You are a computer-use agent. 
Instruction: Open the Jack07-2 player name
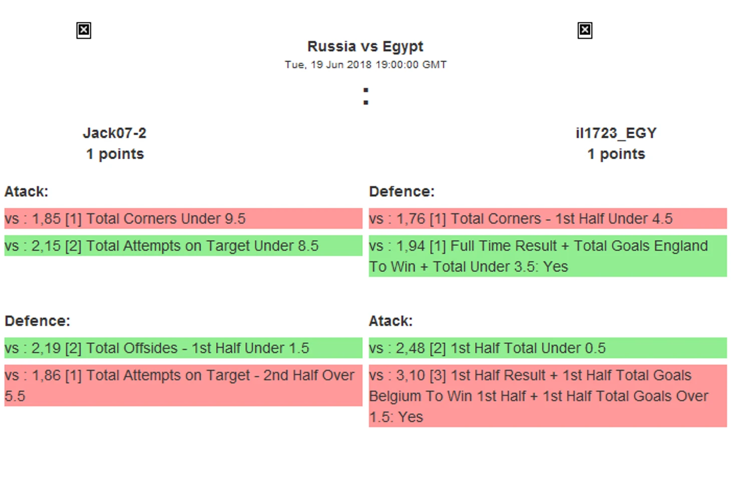point(115,133)
